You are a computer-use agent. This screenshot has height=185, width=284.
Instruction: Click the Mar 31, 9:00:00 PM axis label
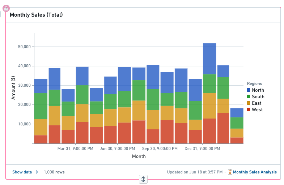(x=75, y=149)
